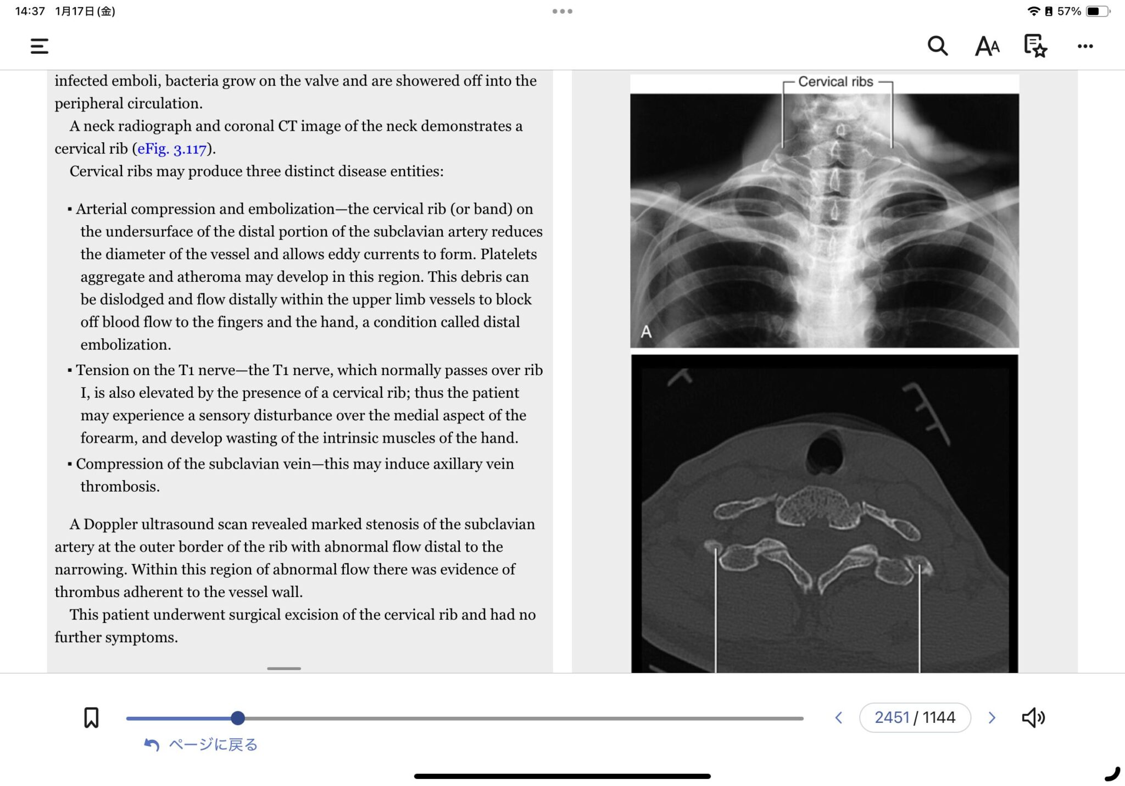Tap the battery indicator in status bar
The image size is (1125, 786).
pos(1098,11)
